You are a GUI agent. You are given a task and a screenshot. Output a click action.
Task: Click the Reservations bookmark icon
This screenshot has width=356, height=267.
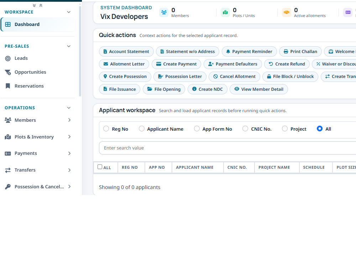pos(8,86)
